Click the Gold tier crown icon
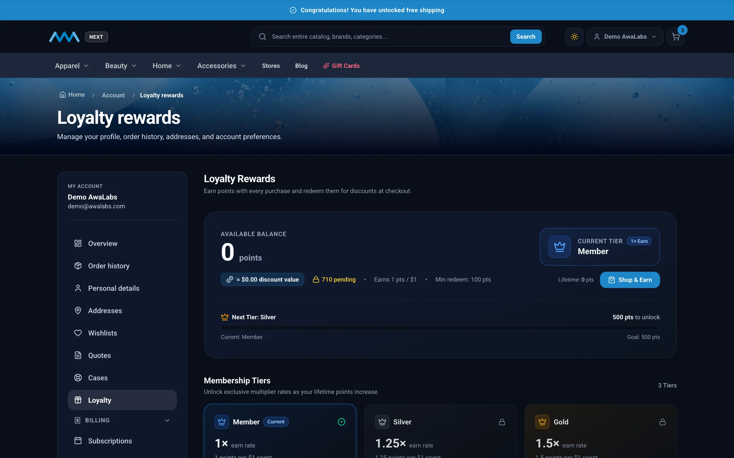The width and height of the screenshot is (734, 458). [542, 422]
